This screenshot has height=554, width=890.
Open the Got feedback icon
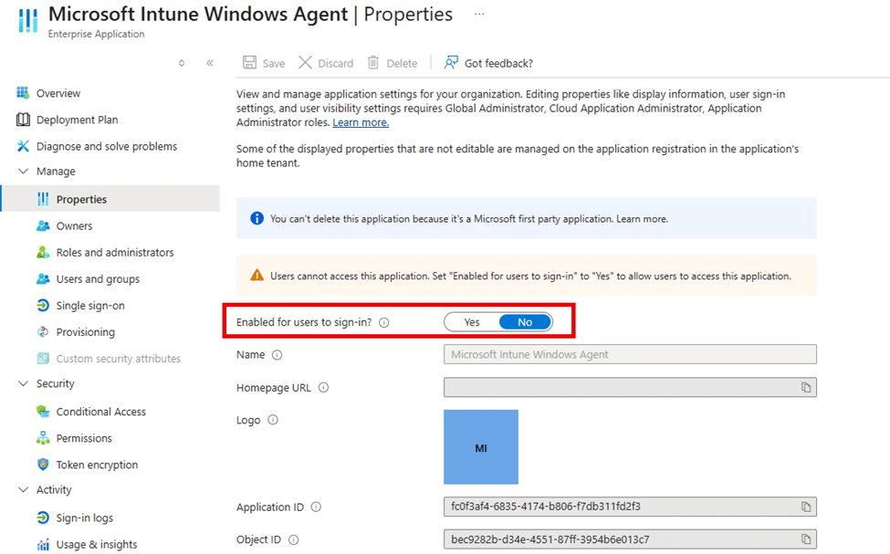pos(451,63)
